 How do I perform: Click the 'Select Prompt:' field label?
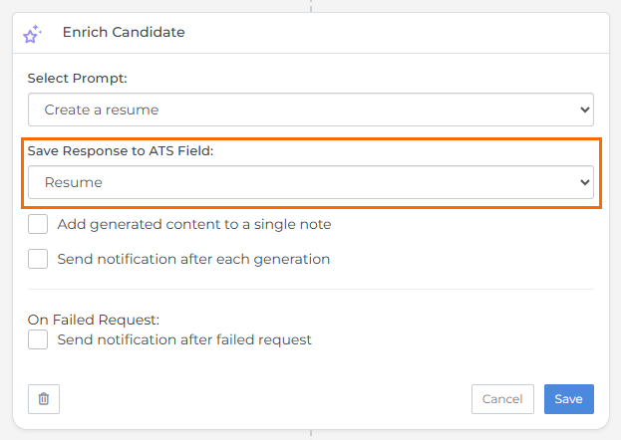click(x=78, y=78)
